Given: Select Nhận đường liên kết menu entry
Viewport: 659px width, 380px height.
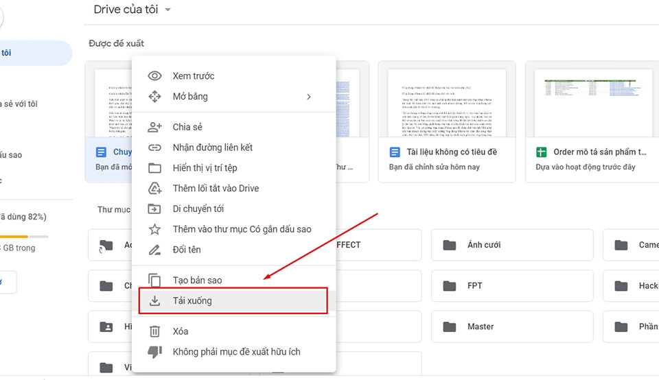Looking at the screenshot, I should click(233, 147).
